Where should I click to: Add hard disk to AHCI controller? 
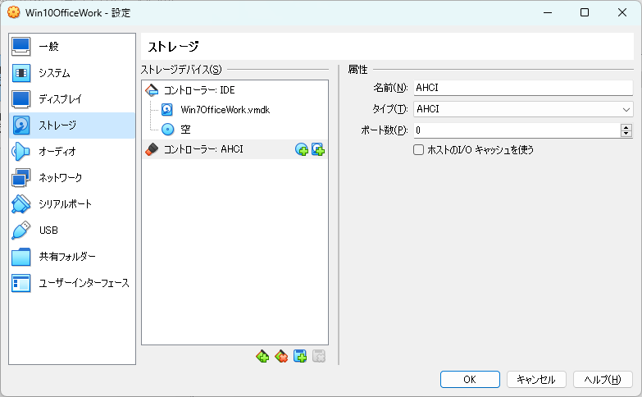(318, 149)
